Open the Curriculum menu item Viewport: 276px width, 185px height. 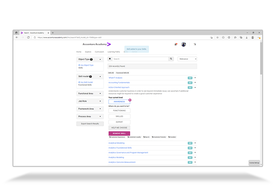point(99,52)
